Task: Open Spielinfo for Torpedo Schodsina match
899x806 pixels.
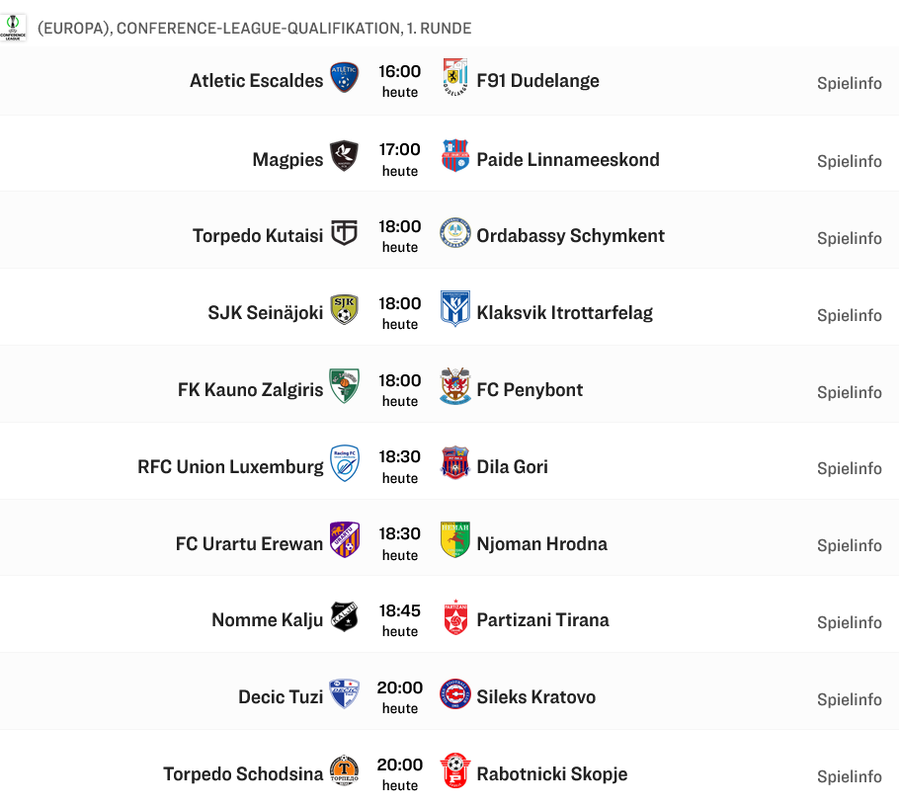Action: [849, 776]
